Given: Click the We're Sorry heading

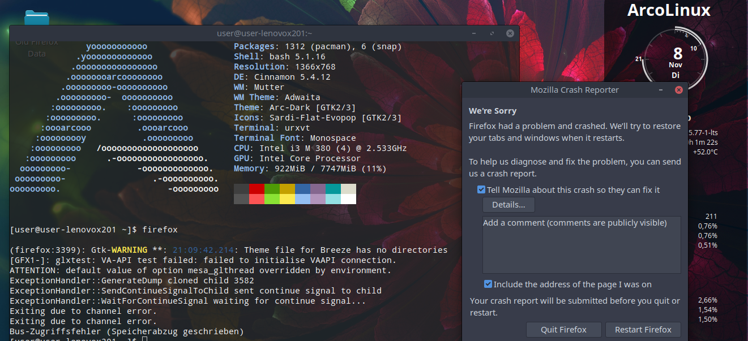Looking at the screenshot, I should point(493,111).
